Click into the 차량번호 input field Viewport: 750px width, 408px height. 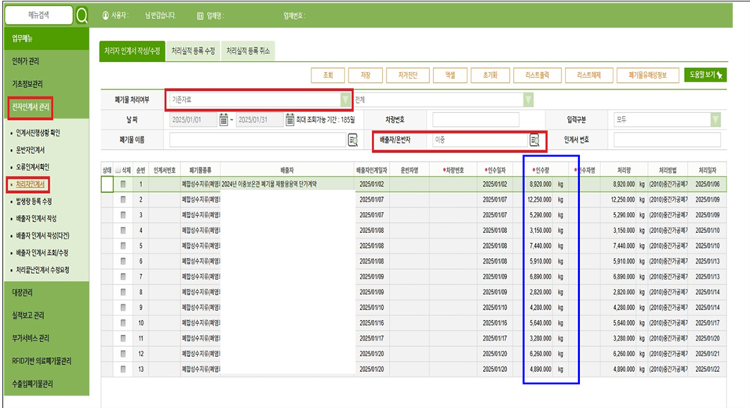pyautogui.click(x=475, y=120)
